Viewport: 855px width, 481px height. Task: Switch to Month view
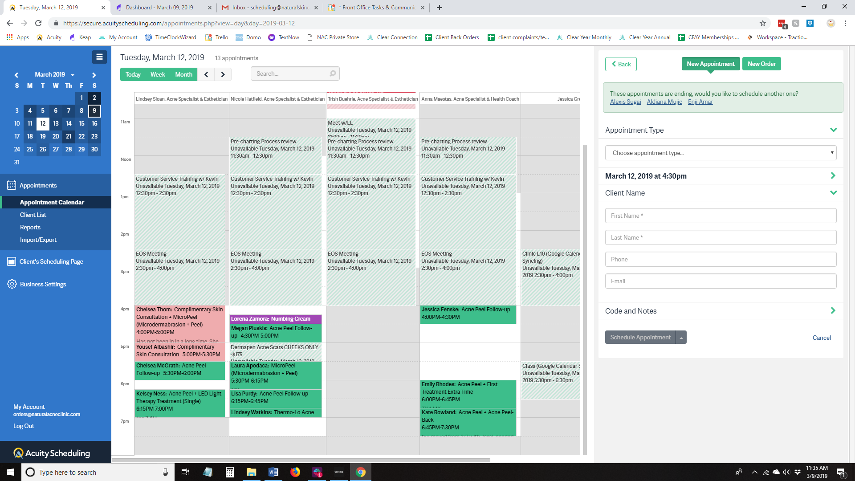pyautogui.click(x=183, y=74)
